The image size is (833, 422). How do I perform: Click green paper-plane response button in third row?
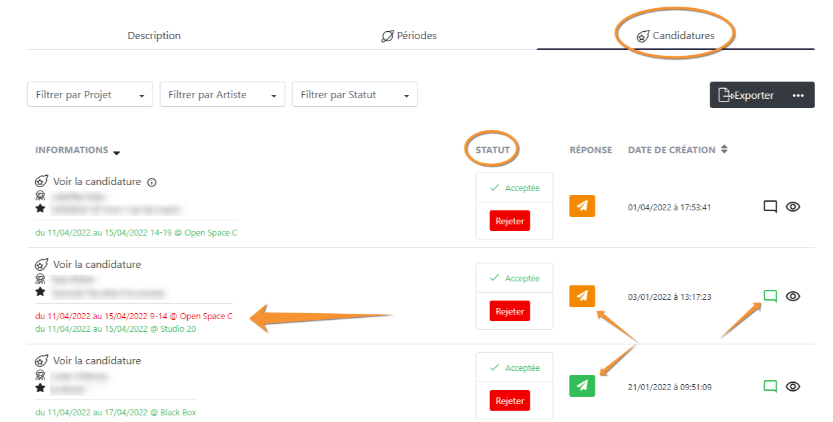pos(582,386)
